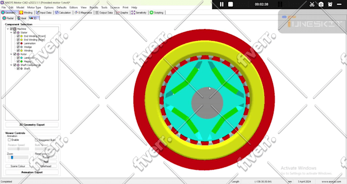The height and width of the screenshot is (184, 347).
Task: Open the Tools menu
Action: coord(104,7)
